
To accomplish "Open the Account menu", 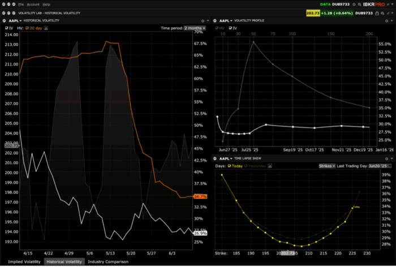I will point(33,5).
